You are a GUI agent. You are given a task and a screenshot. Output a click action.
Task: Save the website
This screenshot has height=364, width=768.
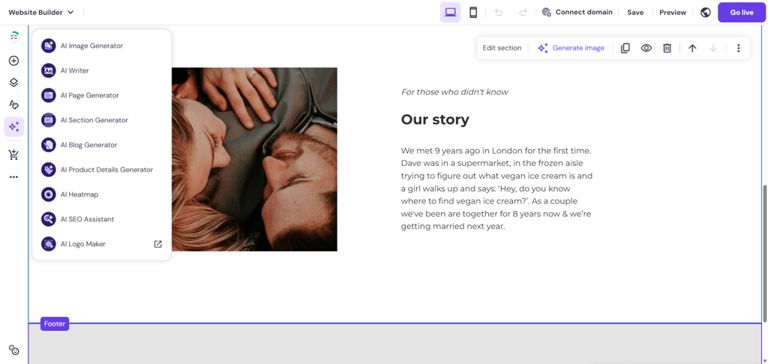click(635, 12)
